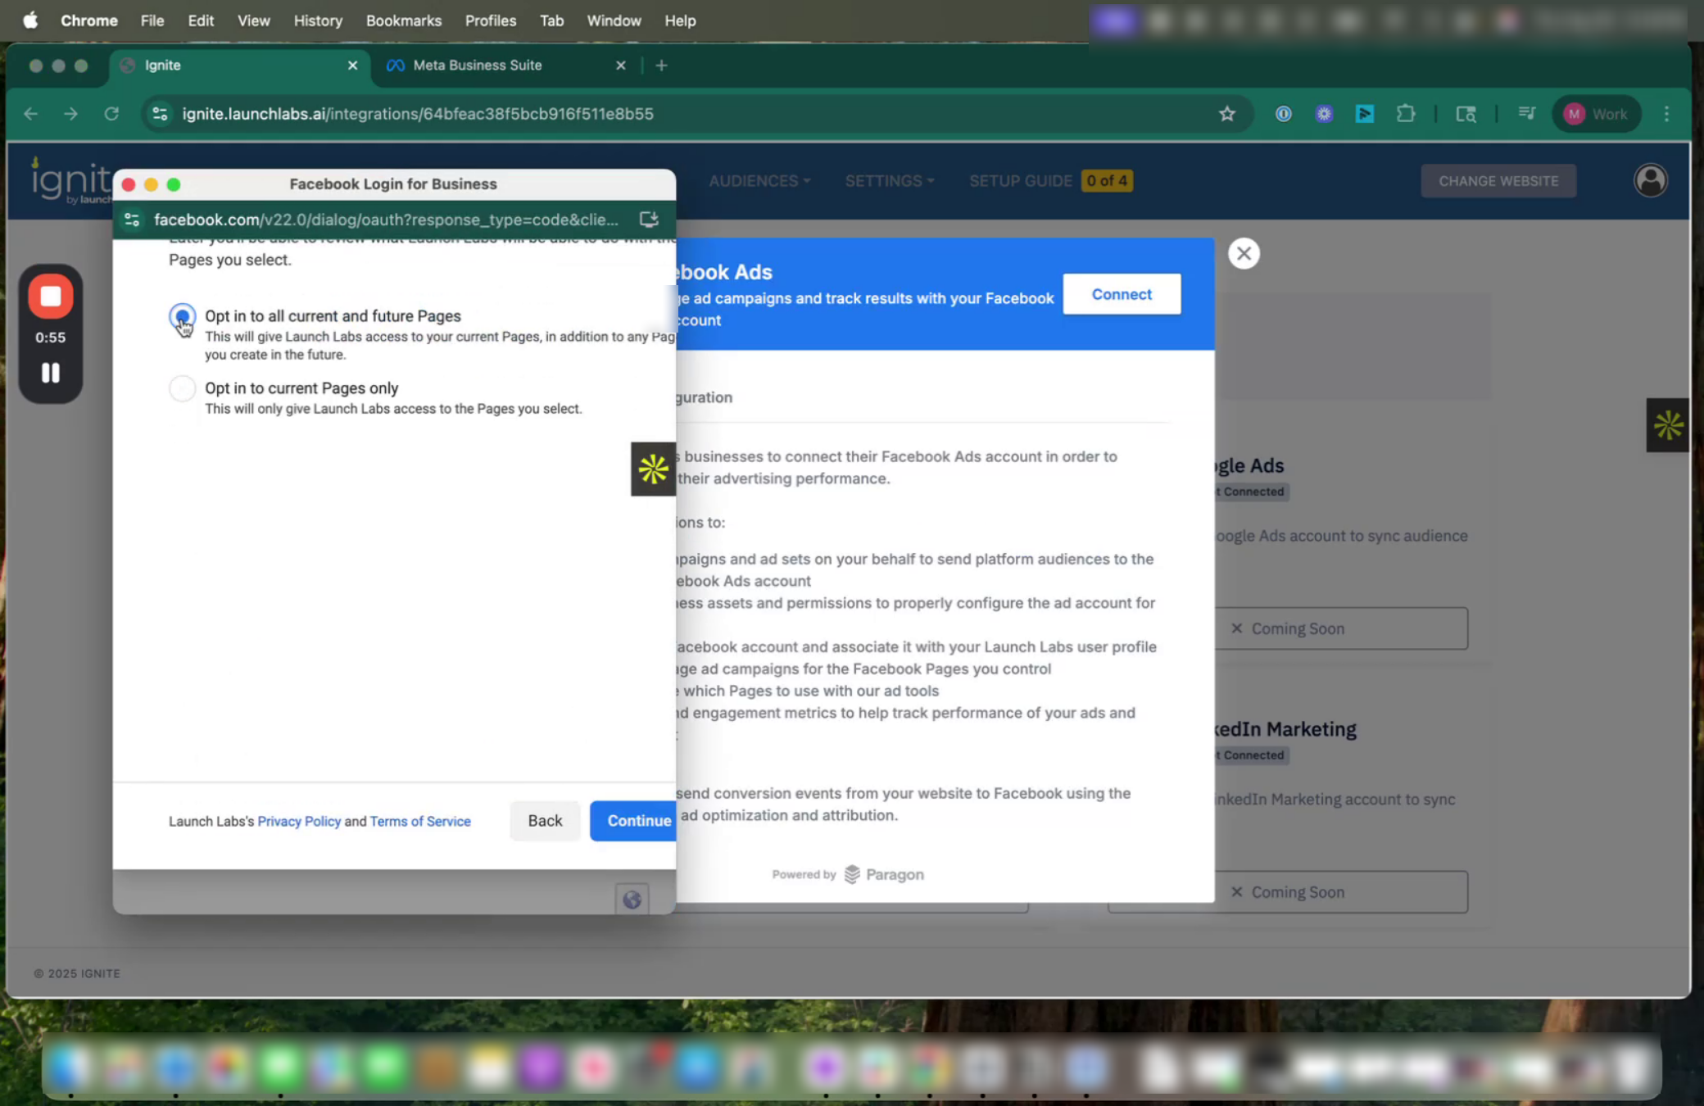Close the Facebook Ads integration modal

point(1244,254)
